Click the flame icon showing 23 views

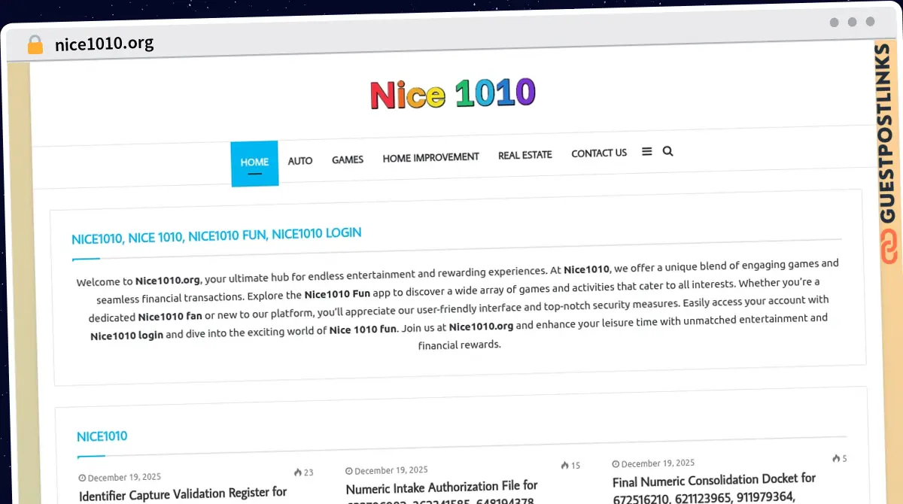(298, 472)
